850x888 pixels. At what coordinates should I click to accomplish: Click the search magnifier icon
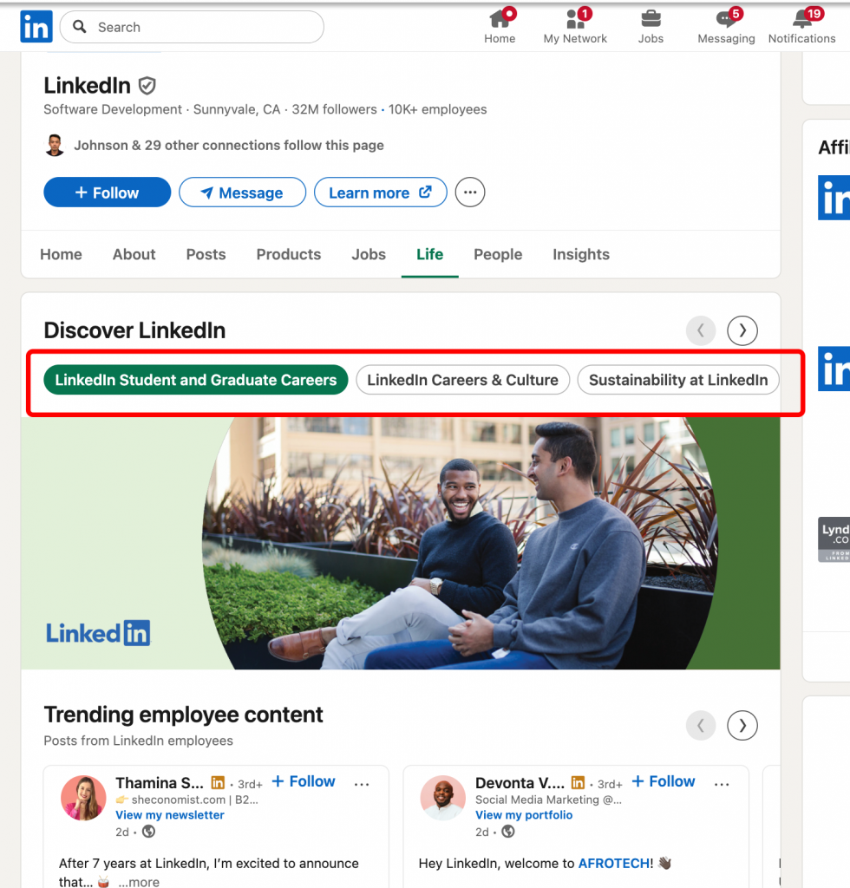tap(79, 27)
